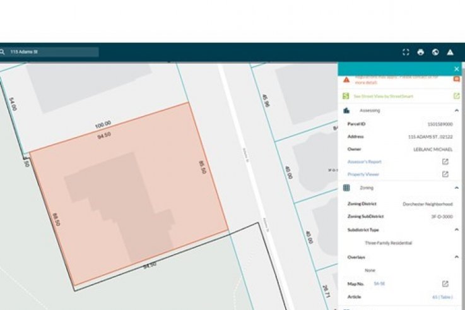Click the search magnifier icon
The image size is (465, 310).
pyautogui.click(x=3, y=52)
